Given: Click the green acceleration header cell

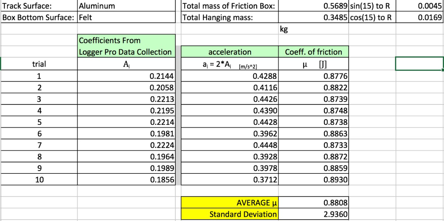Looking at the screenshot, I should coord(230,52).
